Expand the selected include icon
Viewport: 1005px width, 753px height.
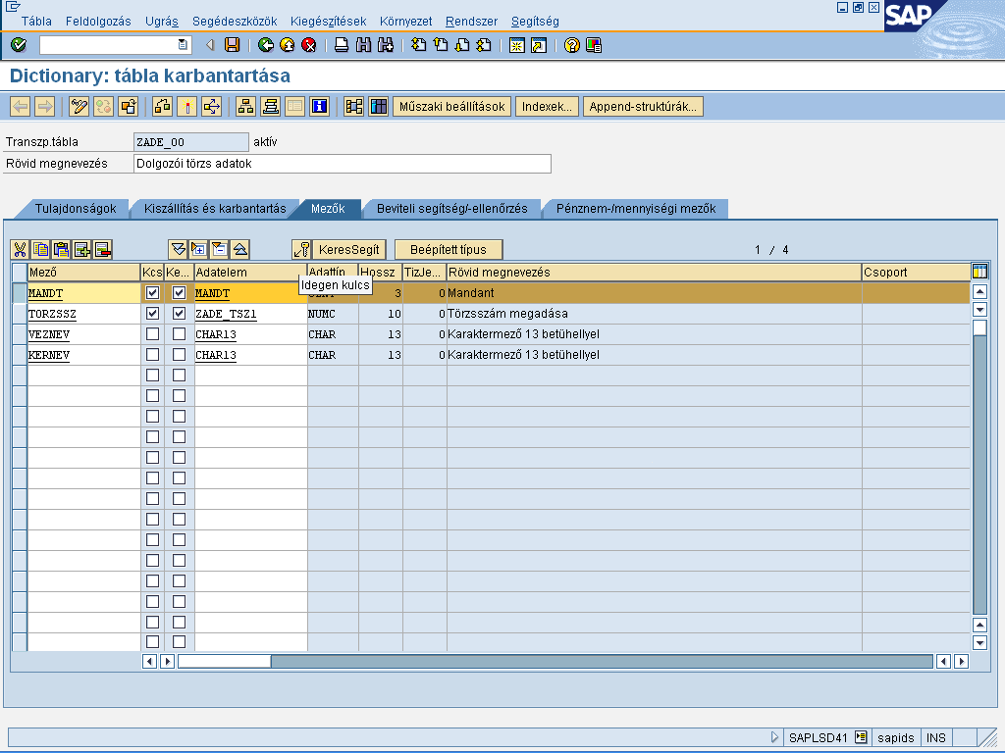198,249
